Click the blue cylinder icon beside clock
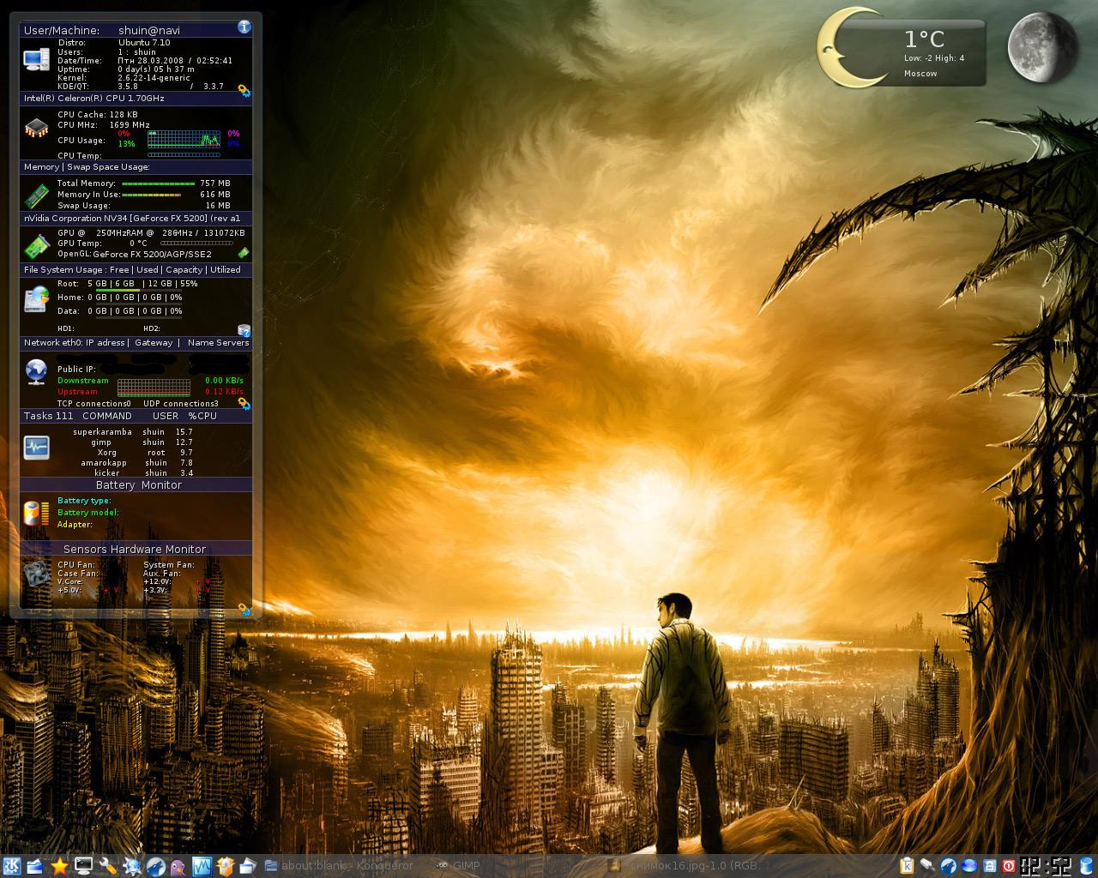This screenshot has width=1098, height=878. 1087,866
